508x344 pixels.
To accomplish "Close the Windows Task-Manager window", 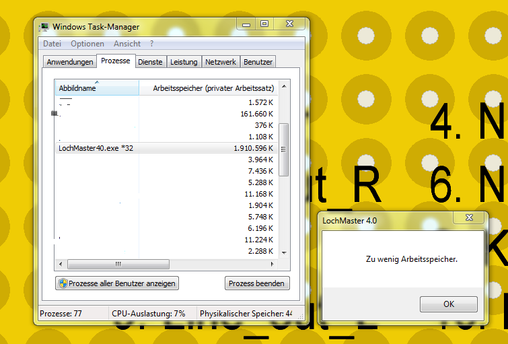I will point(289,24).
